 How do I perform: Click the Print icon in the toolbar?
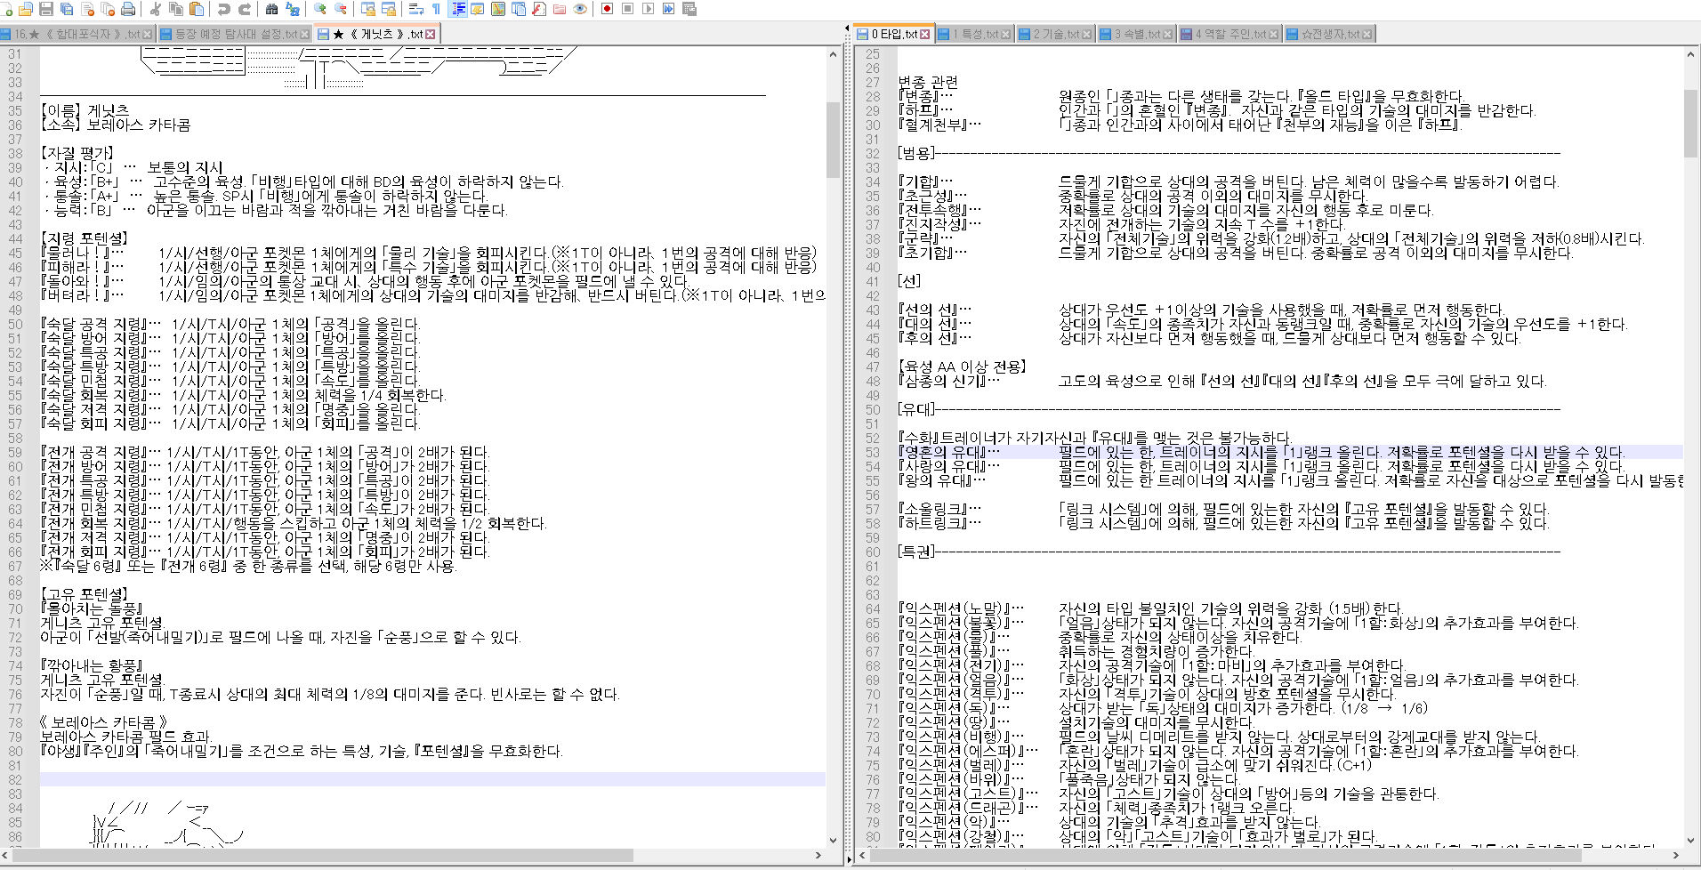[128, 9]
